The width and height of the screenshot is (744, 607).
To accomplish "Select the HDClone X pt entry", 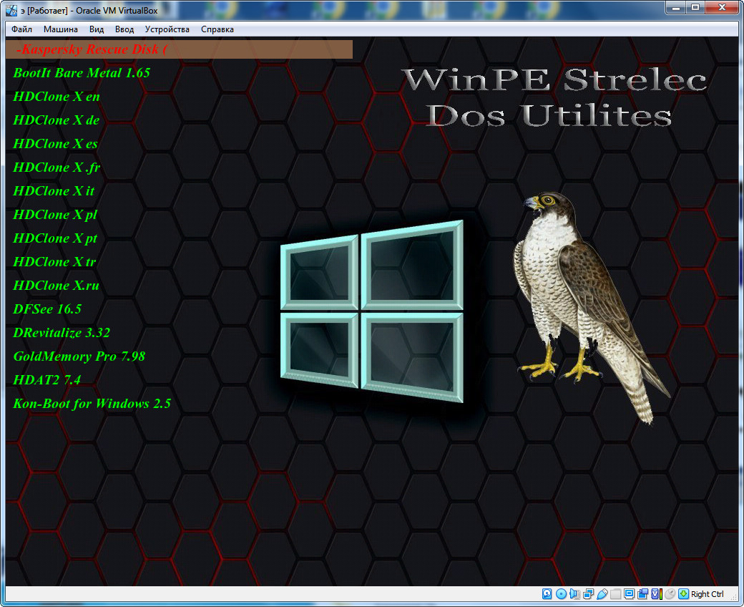I will (x=55, y=238).
